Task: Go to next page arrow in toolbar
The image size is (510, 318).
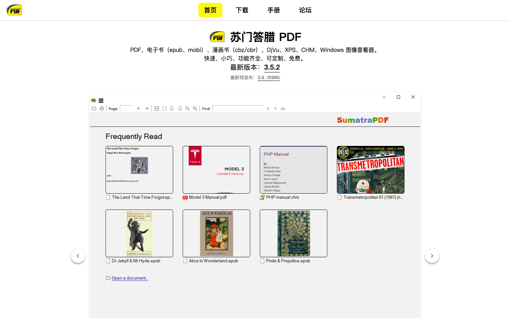Action: [147, 108]
